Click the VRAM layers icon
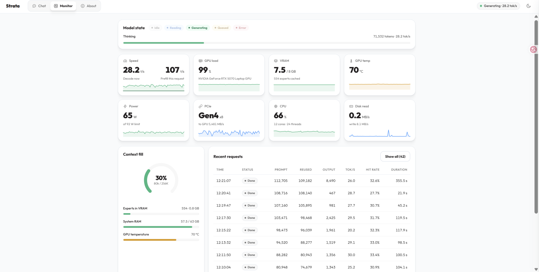This screenshot has width=539, height=272. 276,61
